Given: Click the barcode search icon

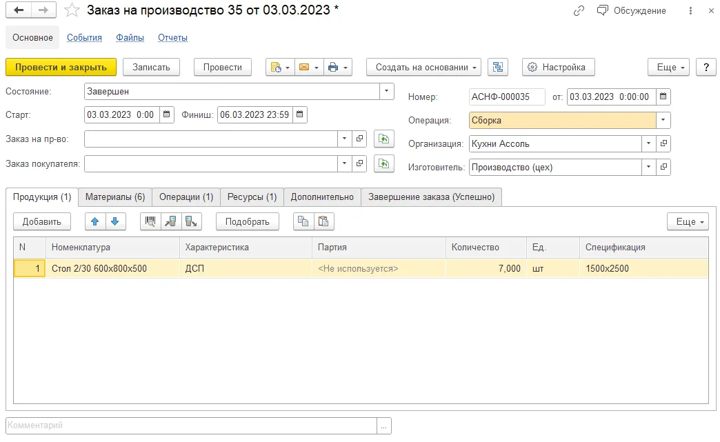Looking at the screenshot, I should coord(150,221).
